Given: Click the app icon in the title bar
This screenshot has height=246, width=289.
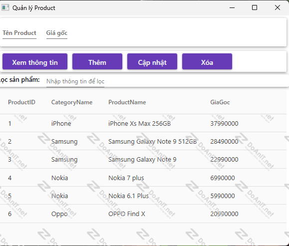Looking at the screenshot, I should tap(5, 8).
